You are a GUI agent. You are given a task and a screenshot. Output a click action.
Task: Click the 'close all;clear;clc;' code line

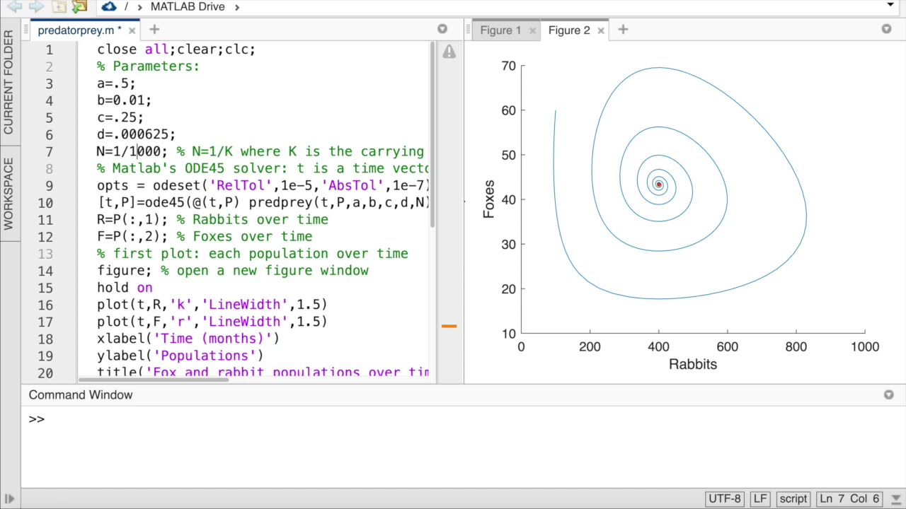[x=176, y=49]
